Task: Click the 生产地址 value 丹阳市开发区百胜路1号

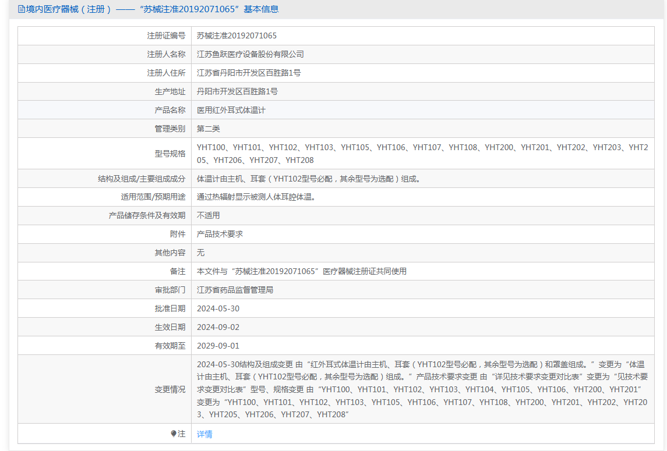Action: point(237,91)
